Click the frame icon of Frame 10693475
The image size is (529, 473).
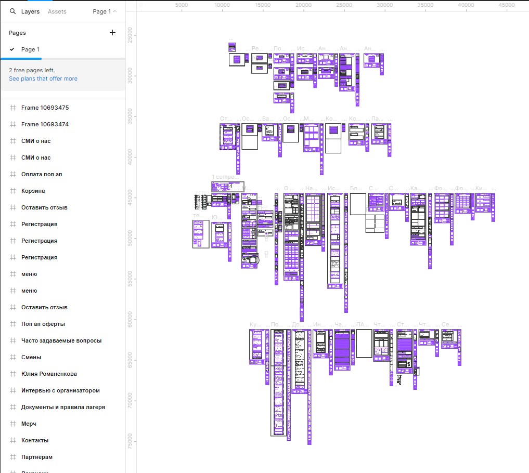13,108
